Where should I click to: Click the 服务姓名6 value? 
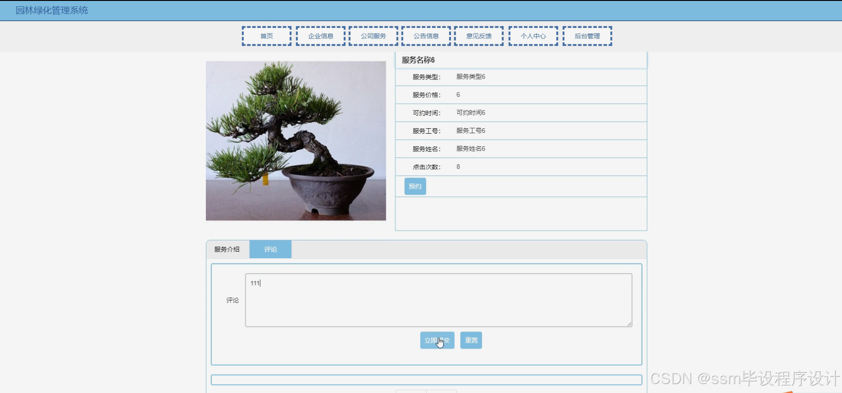click(471, 148)
